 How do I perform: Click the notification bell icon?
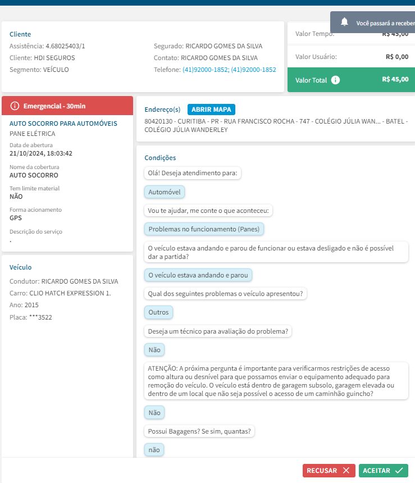tap(345, 22)
